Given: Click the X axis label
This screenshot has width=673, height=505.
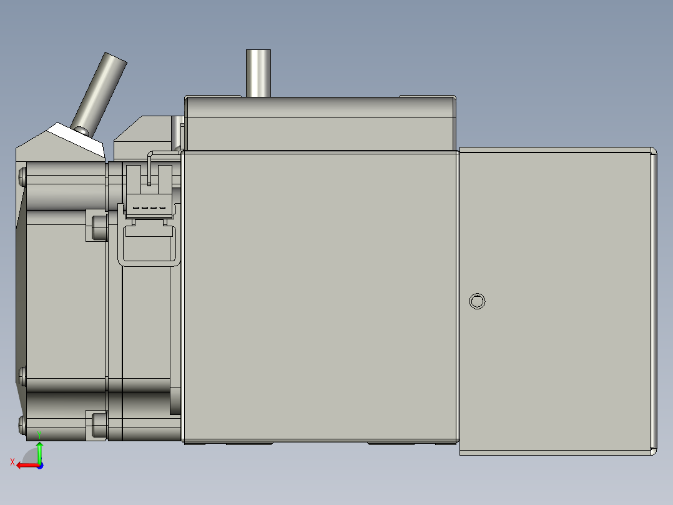Looking at the screenshot, I should (12, 461).
